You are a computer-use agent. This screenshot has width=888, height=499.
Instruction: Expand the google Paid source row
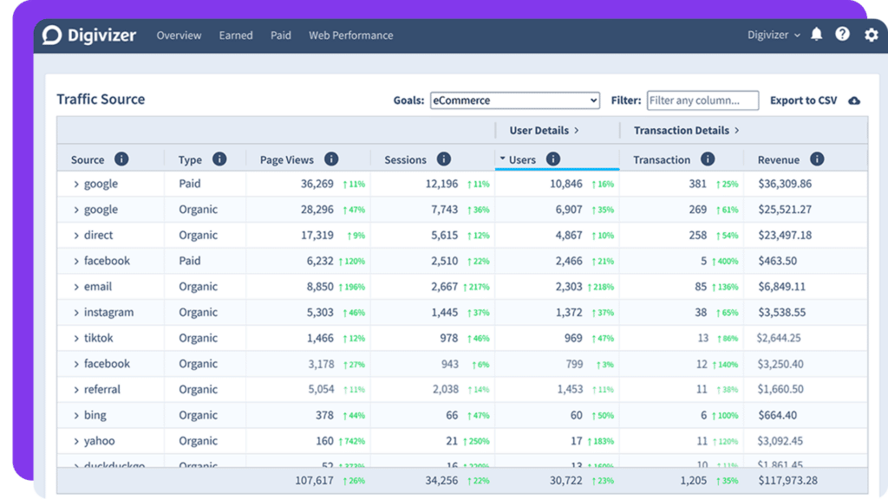click(76, 185)
